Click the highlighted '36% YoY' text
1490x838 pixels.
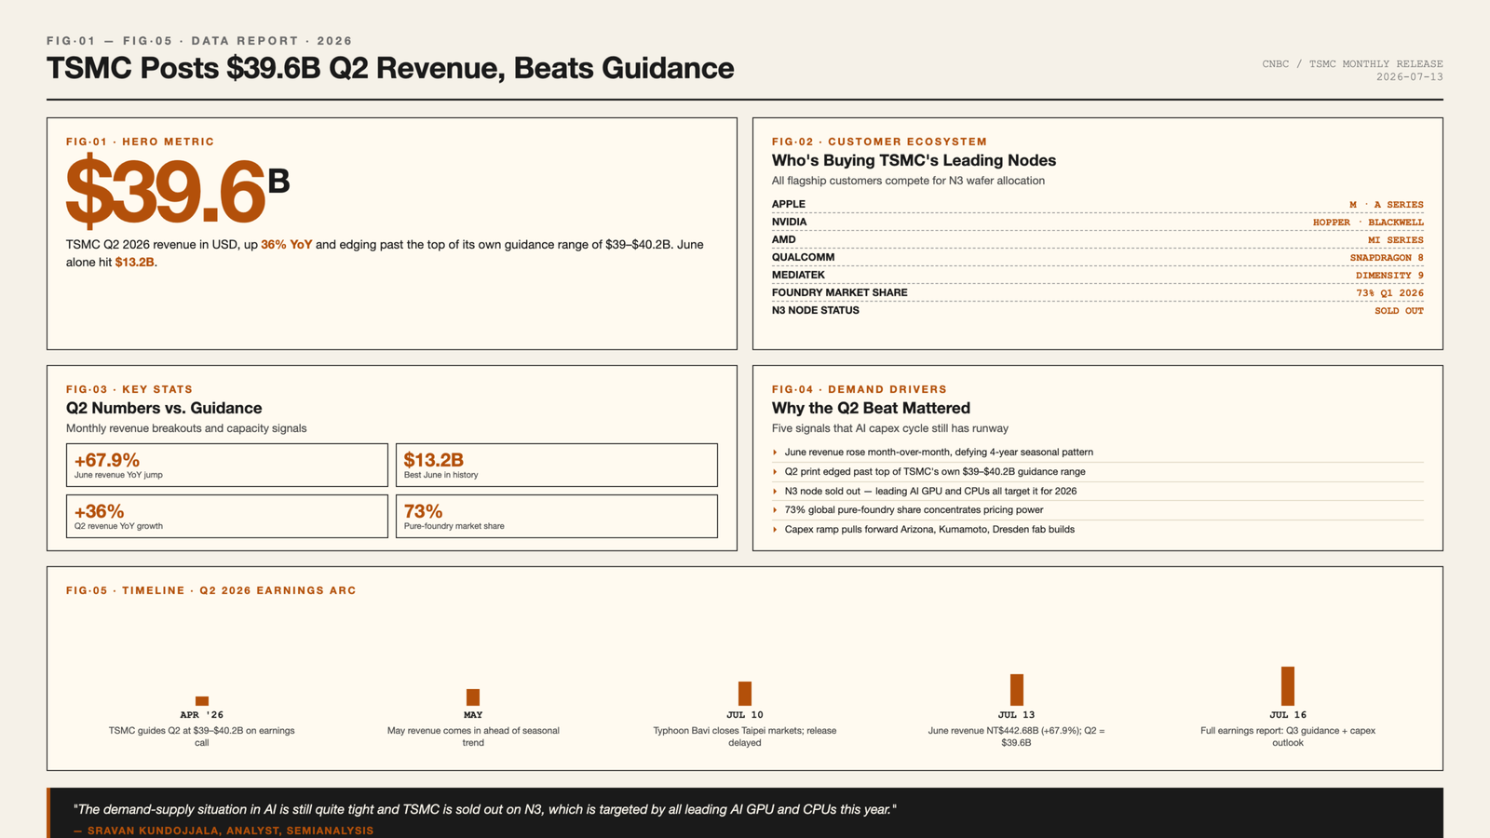pyautogui.click(x=286, y=245)
